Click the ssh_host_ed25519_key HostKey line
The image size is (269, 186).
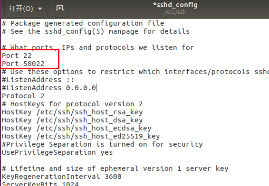(81, 136)
